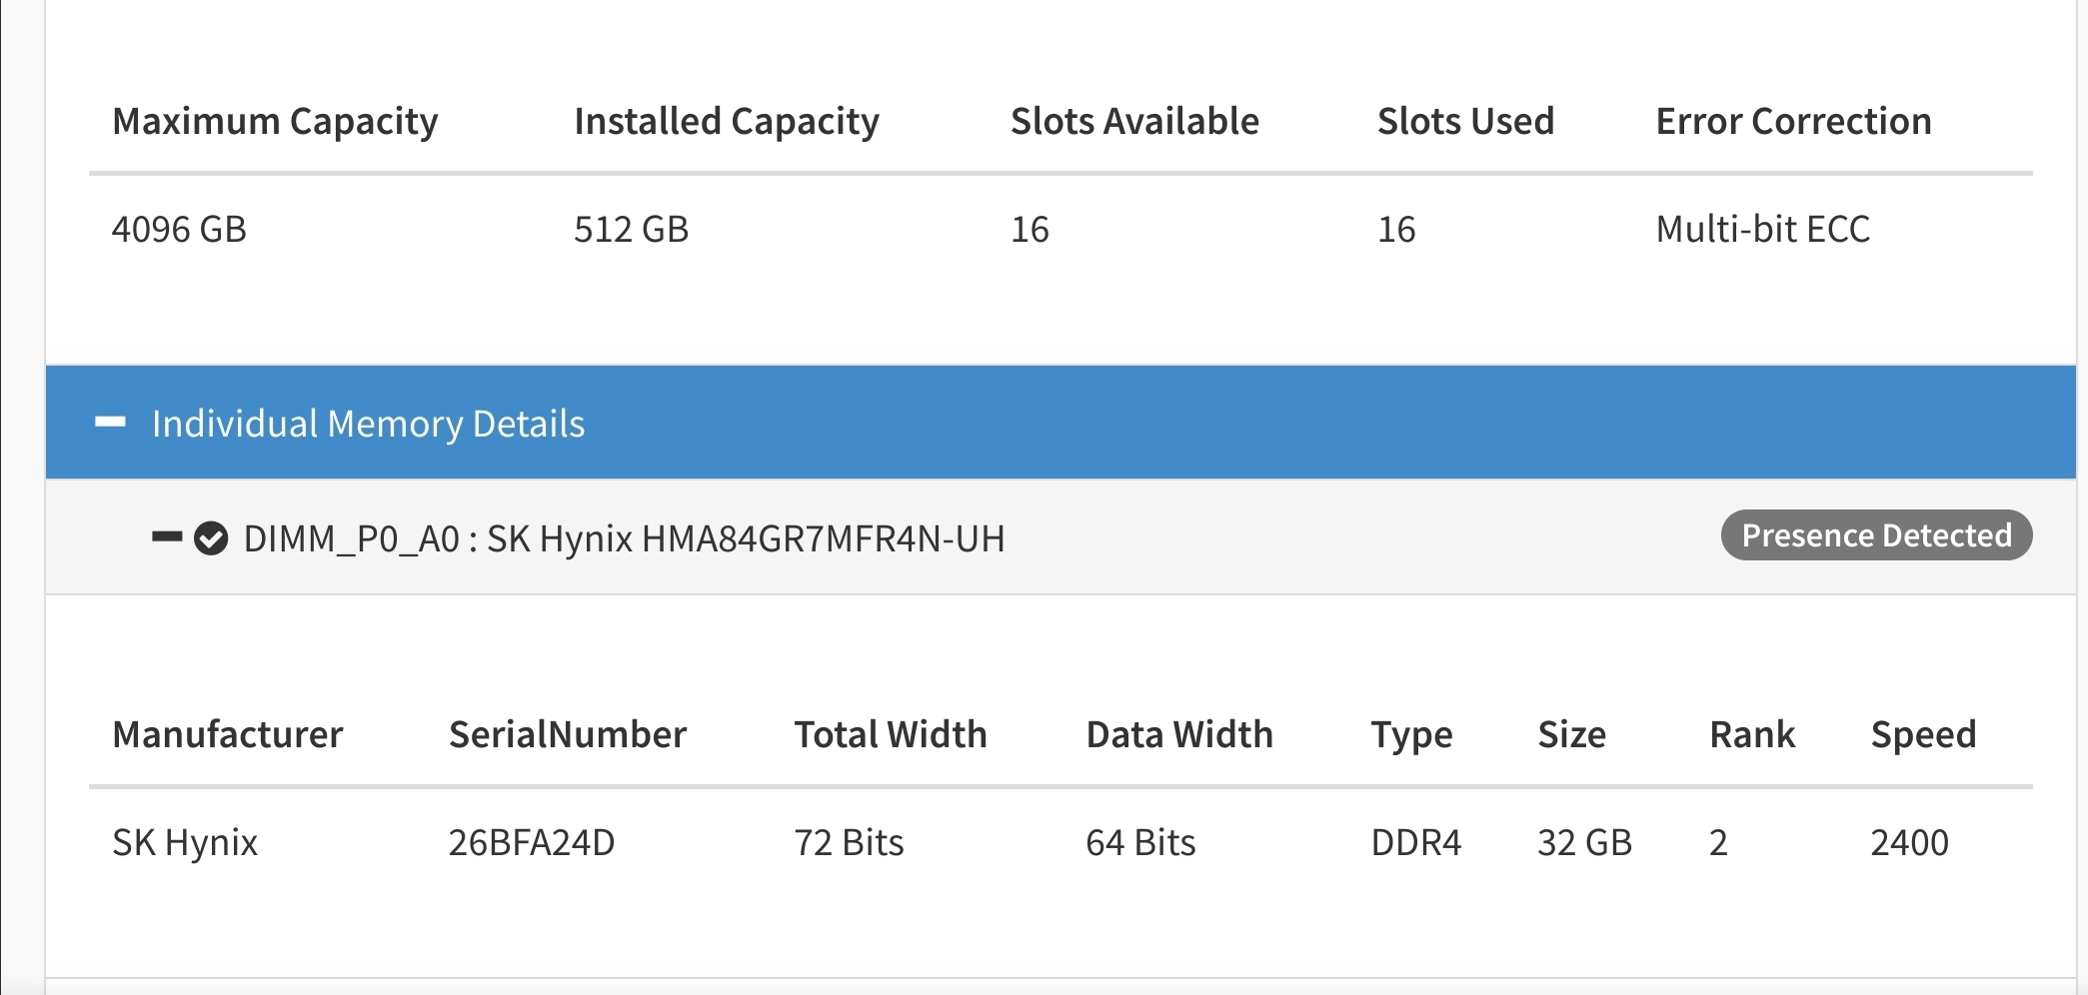Viewport: 2088px width, 995px height.
Task: Click the Speed column header
Action: [x=1923, y=734]
